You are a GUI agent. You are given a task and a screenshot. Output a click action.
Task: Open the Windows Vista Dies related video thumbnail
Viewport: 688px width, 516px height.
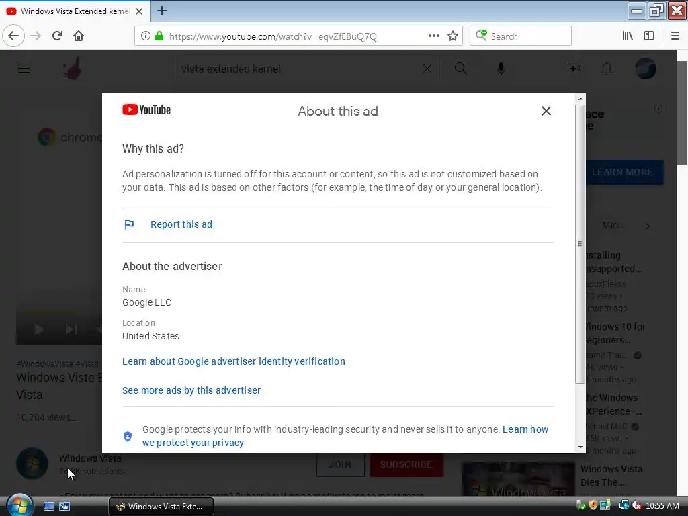[x=518, y=479]
